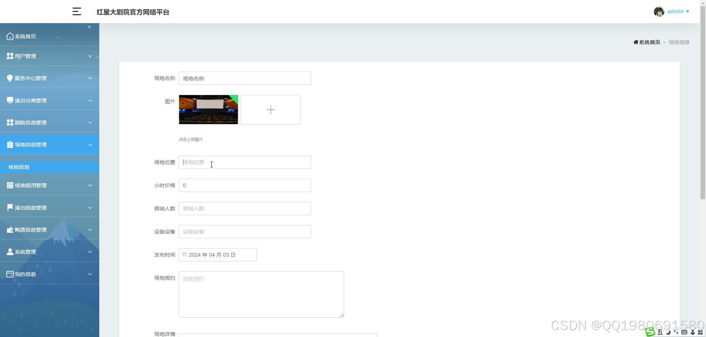Screen dimensions: 706x337
Task: Open 场地租用管理 sidebar menu label
Action: pos(31,185)
